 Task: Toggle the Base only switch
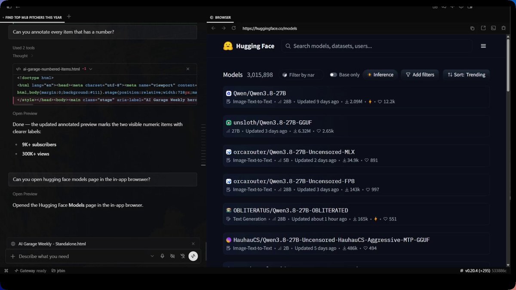tap(333, 75)
